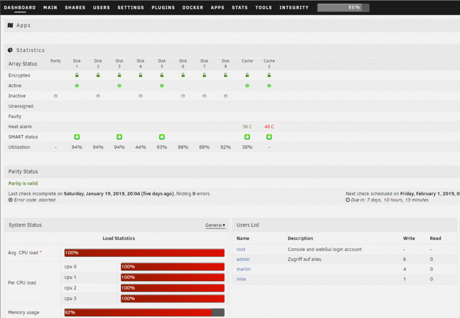Image resolution: width=460 pixels, height=318 pixels.
Task: Open the Plugins tab
Action: (163, 7)
